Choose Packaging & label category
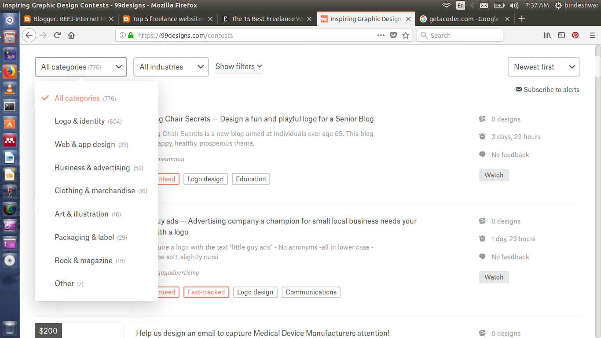This screenshot has width=601, height=338. [91, 237]
